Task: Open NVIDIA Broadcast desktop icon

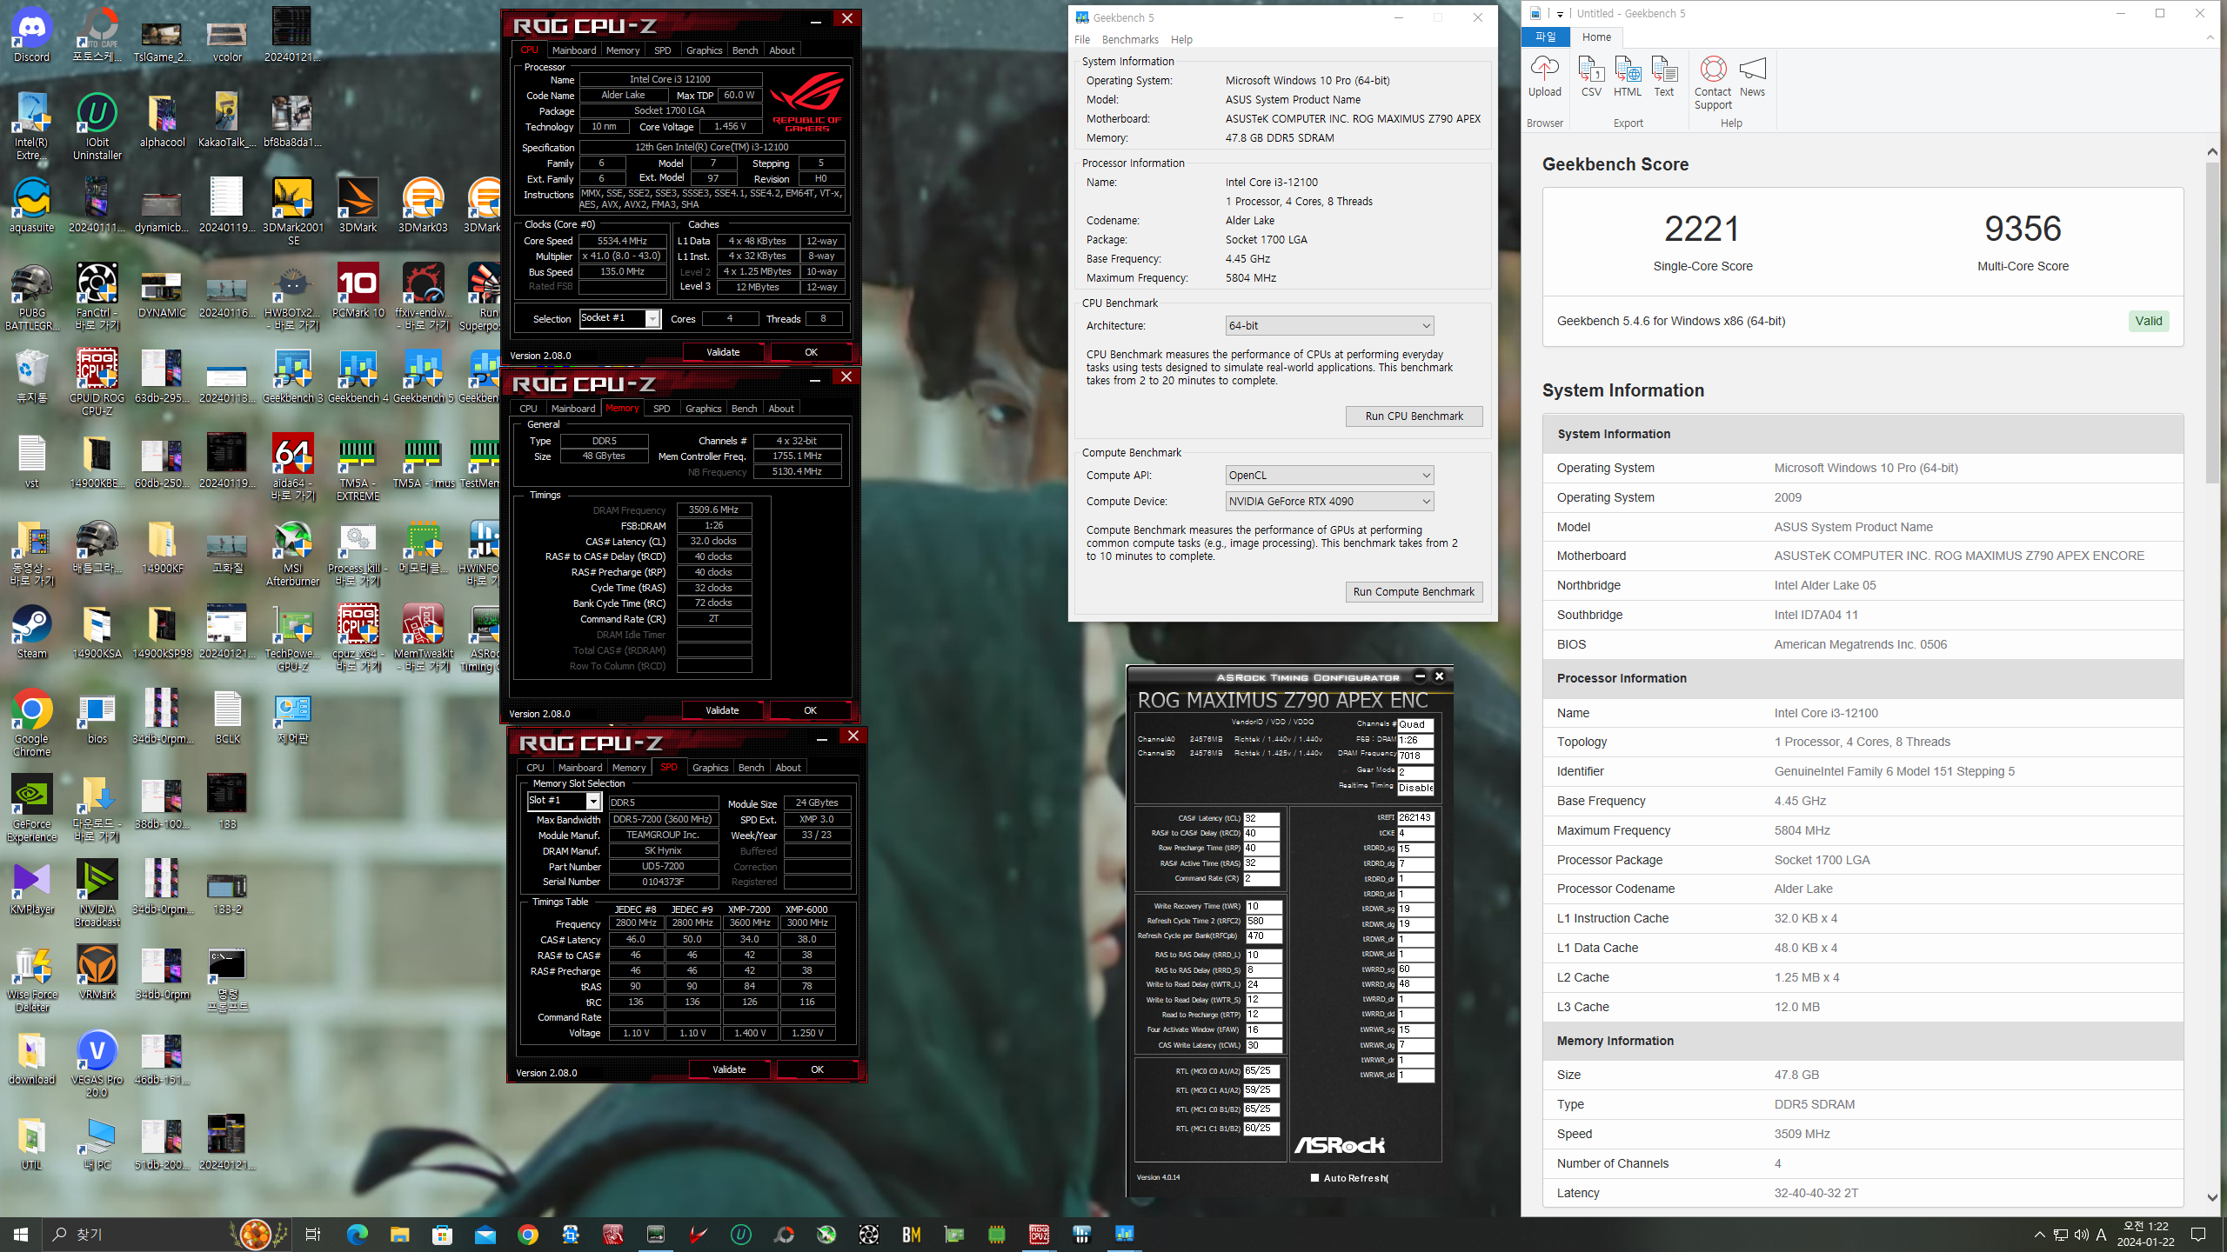Action: pos(97,894)
